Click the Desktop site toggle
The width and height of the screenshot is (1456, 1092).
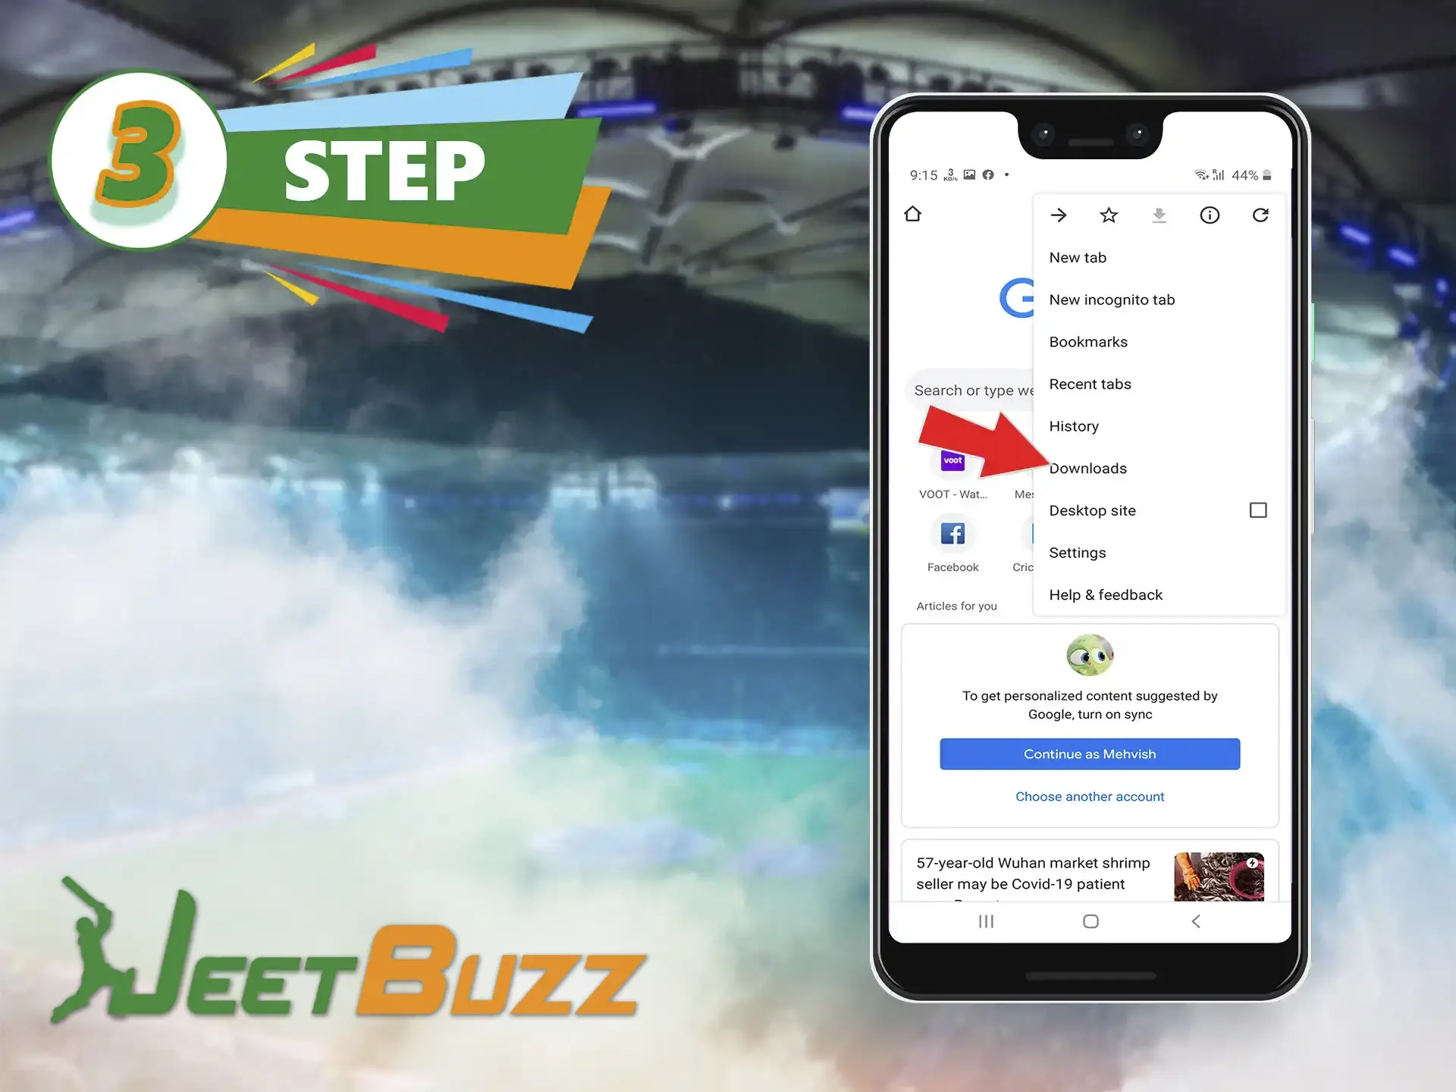click(x=1257, y=510)
